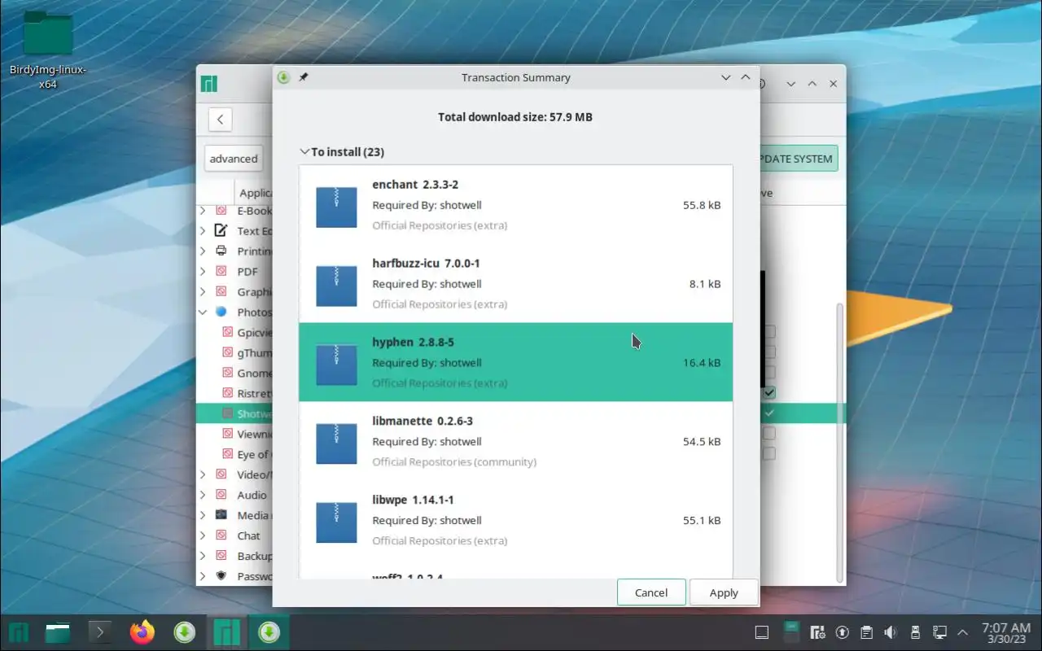Select the highlighted hyphen 2.8.8-5 row
Image resolution: width=1042 pixels, height=651 pixels.
click(515, 362)
